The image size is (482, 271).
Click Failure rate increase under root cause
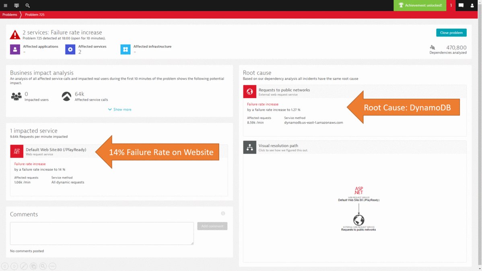point(262,104)
